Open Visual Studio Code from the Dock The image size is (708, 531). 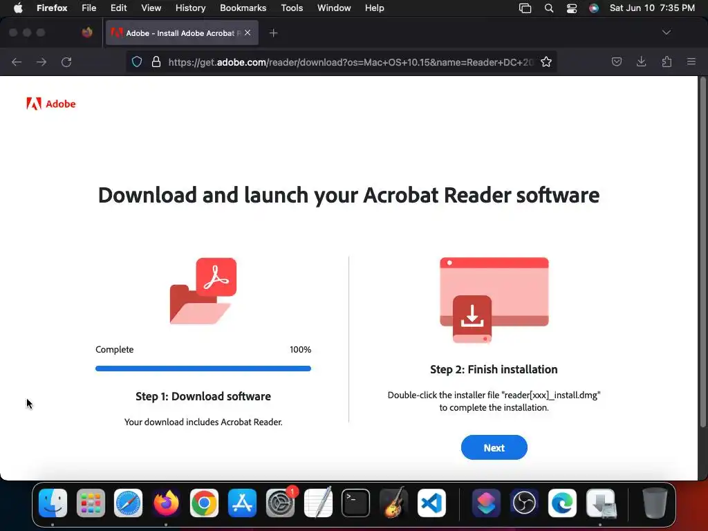tap(431, 503)
